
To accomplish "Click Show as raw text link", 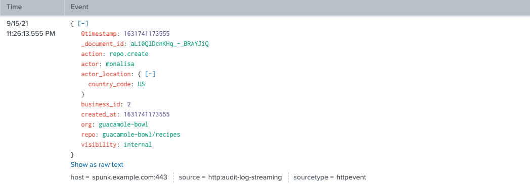I will click(x=97, y=165).
